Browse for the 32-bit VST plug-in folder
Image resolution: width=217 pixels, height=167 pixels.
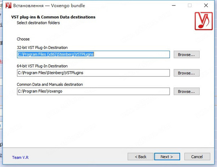(186, 54)
